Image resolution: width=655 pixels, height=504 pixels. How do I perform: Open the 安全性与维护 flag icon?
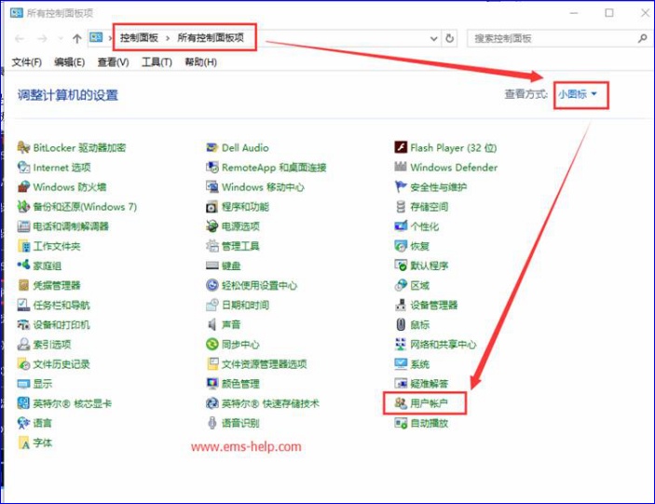click(x=401, y=186)
